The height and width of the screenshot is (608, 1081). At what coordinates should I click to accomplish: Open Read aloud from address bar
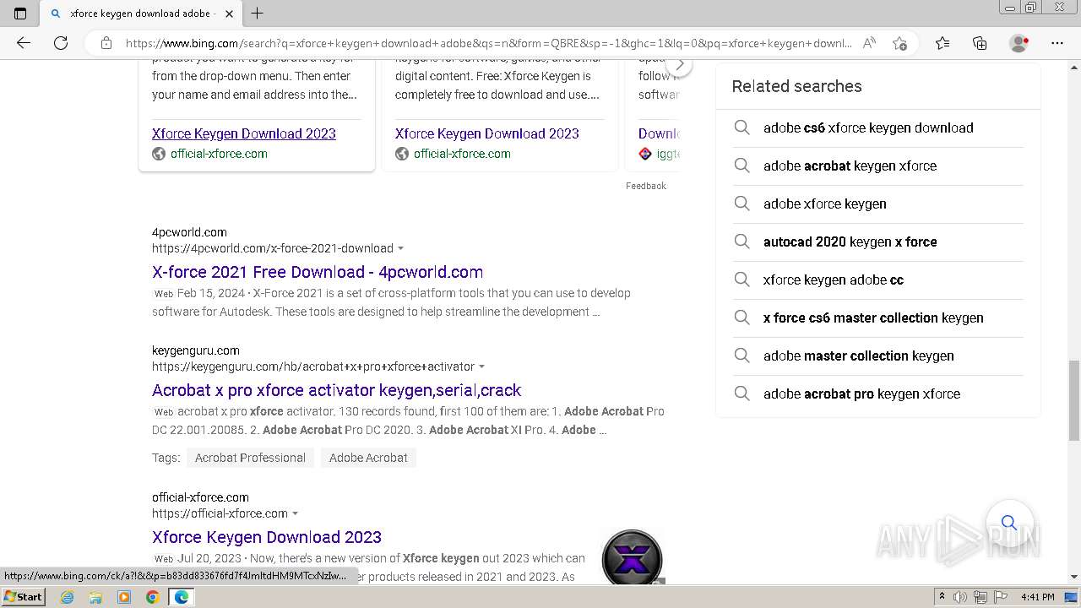[x=869, y=43]
